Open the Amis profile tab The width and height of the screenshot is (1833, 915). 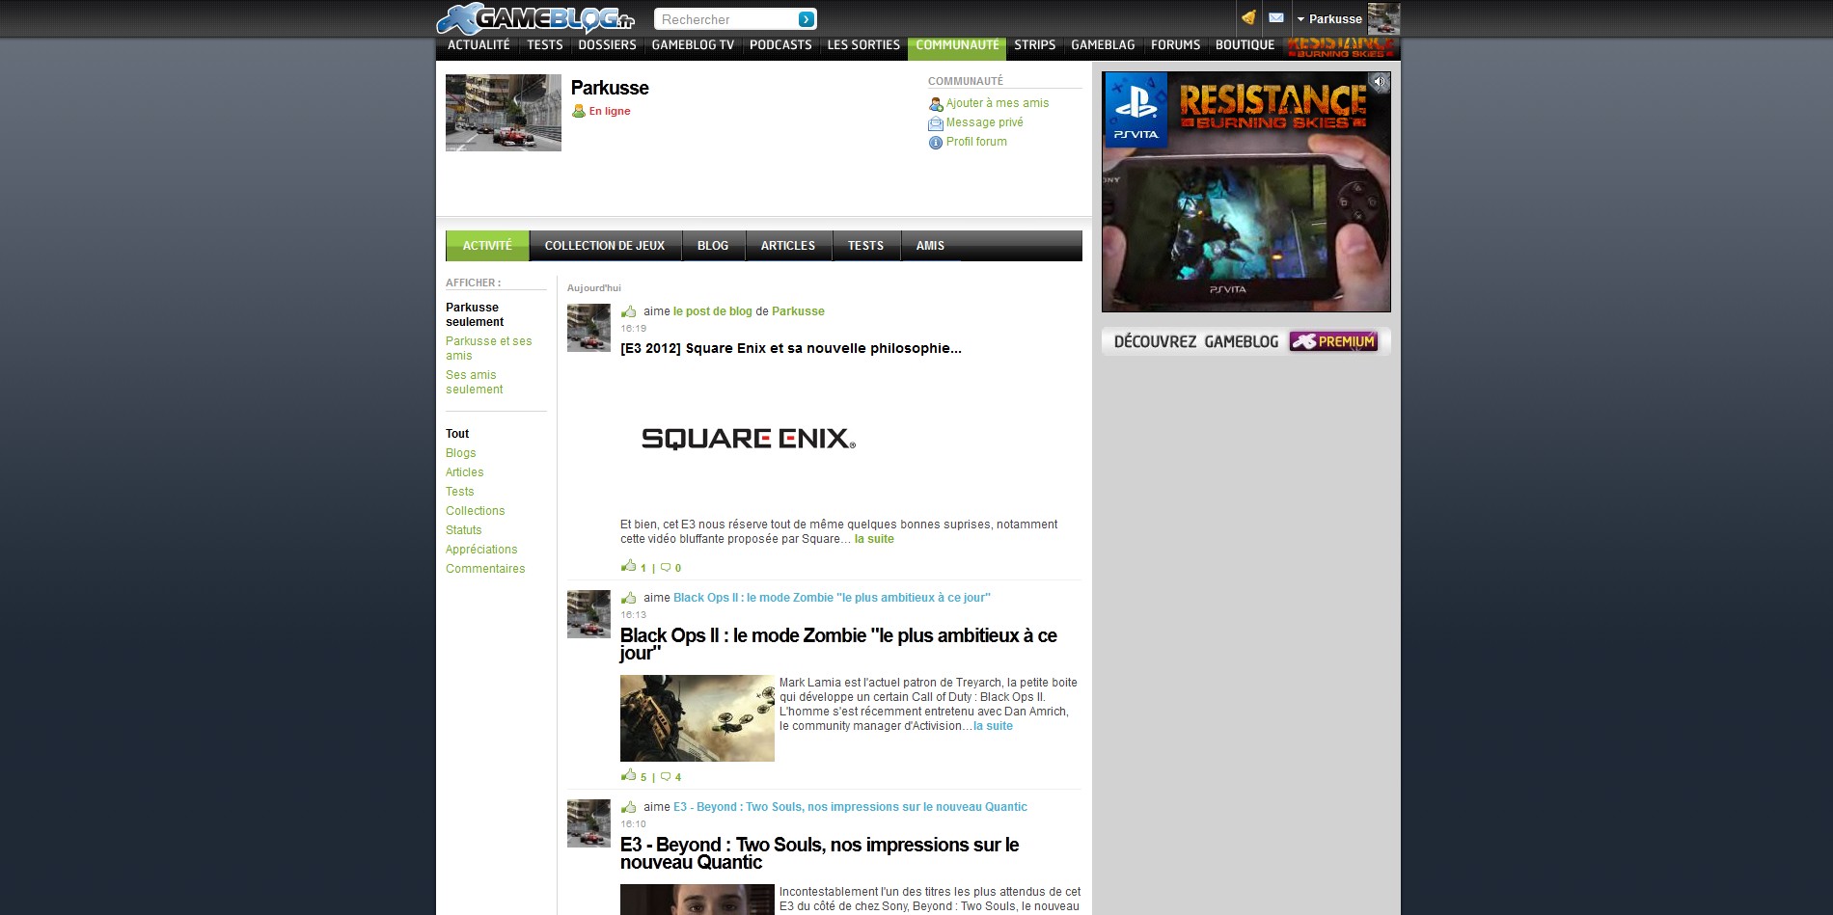point(929,246)
